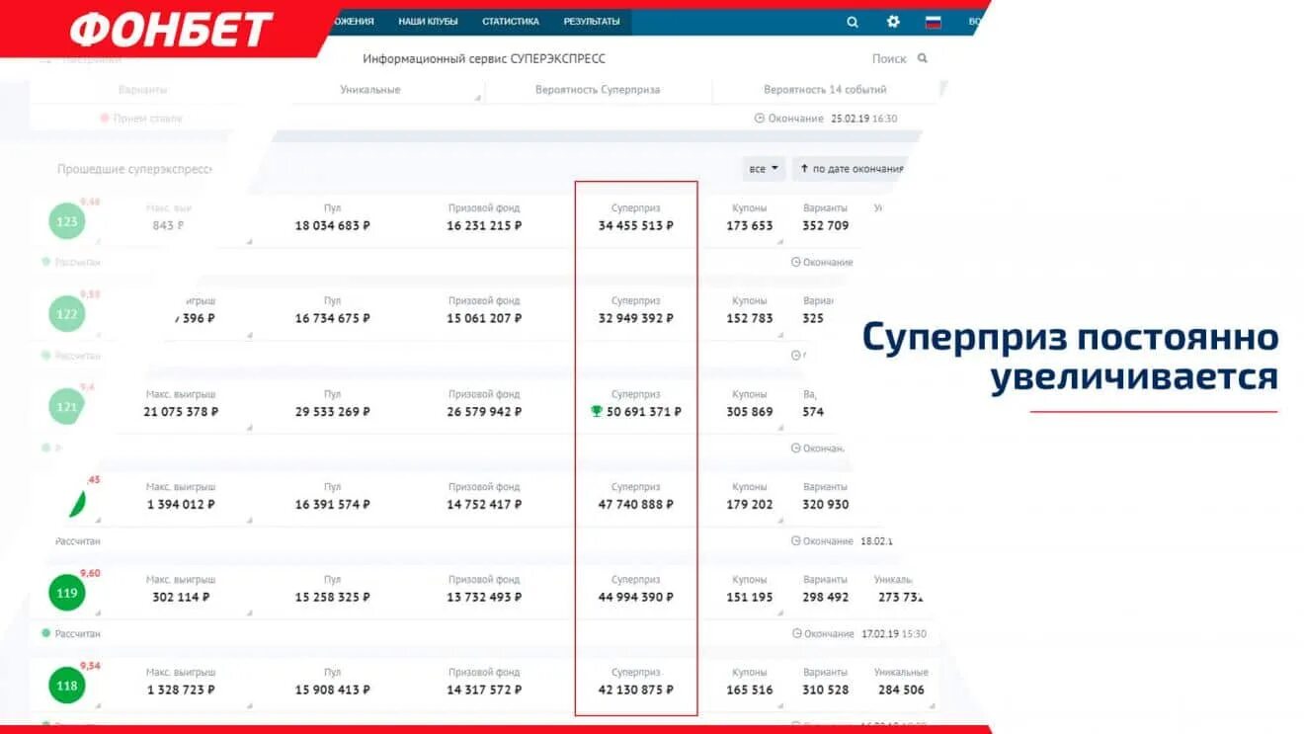The image size is (1304, 734).
Task: Click the Суперприз value 32 949 392 ₽
Action: click(x=636, y=318)
